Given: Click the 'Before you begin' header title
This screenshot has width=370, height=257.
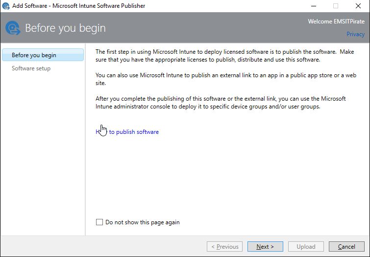Looking at the screenshot, I should point(65,28).
